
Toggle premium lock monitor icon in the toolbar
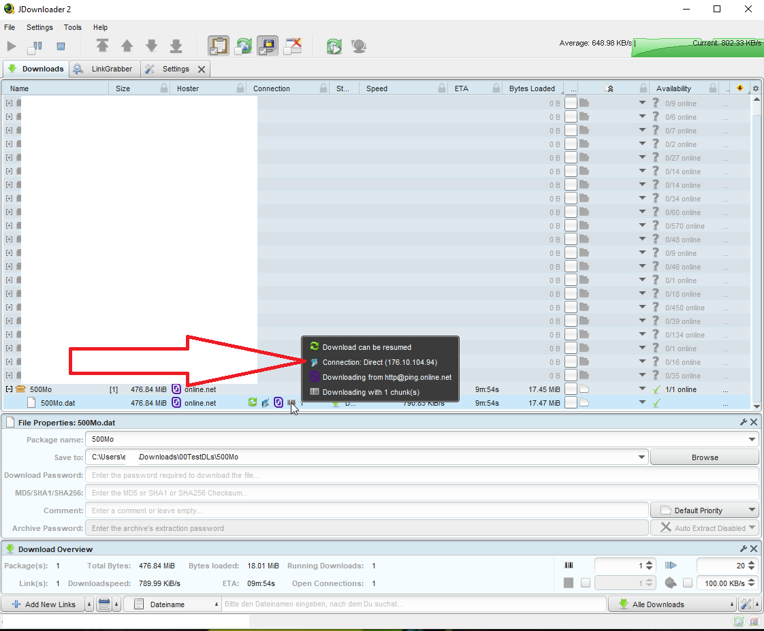[268, 46]
